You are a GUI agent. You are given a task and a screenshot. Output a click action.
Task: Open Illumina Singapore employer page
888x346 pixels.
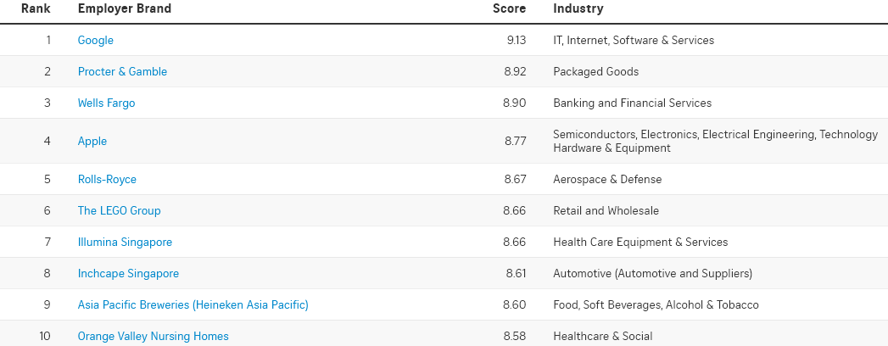point(125,242)
